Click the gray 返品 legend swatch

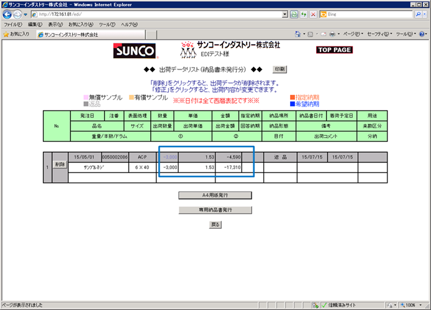tap(86, 104)
